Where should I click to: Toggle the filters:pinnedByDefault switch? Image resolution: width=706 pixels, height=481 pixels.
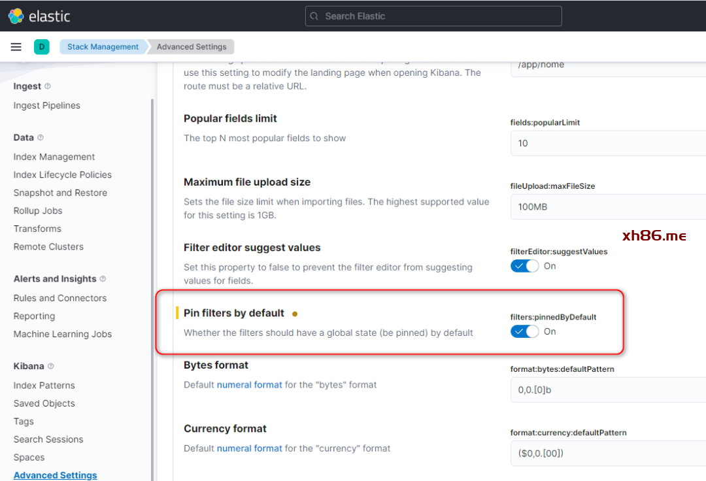tap(524, 331)
